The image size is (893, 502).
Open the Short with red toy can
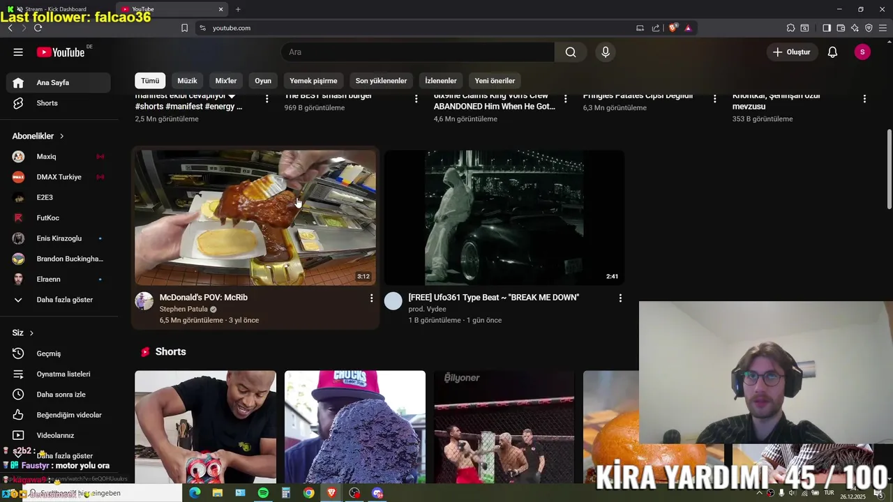pyautogui.click(x=205, y=427)
